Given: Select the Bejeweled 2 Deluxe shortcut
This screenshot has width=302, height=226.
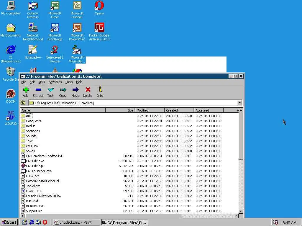Looking at the screenshot, I should [x=55, y=54].
